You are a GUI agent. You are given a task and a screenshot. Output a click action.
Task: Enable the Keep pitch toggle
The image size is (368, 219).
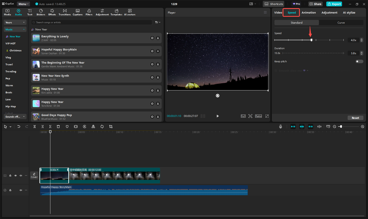359,61
